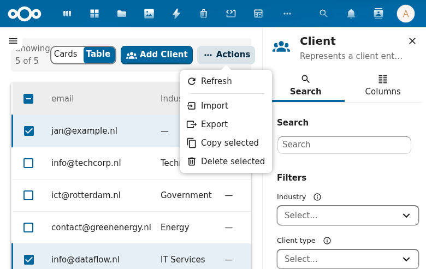Choose Import from Actions menu

pos(226,106)
